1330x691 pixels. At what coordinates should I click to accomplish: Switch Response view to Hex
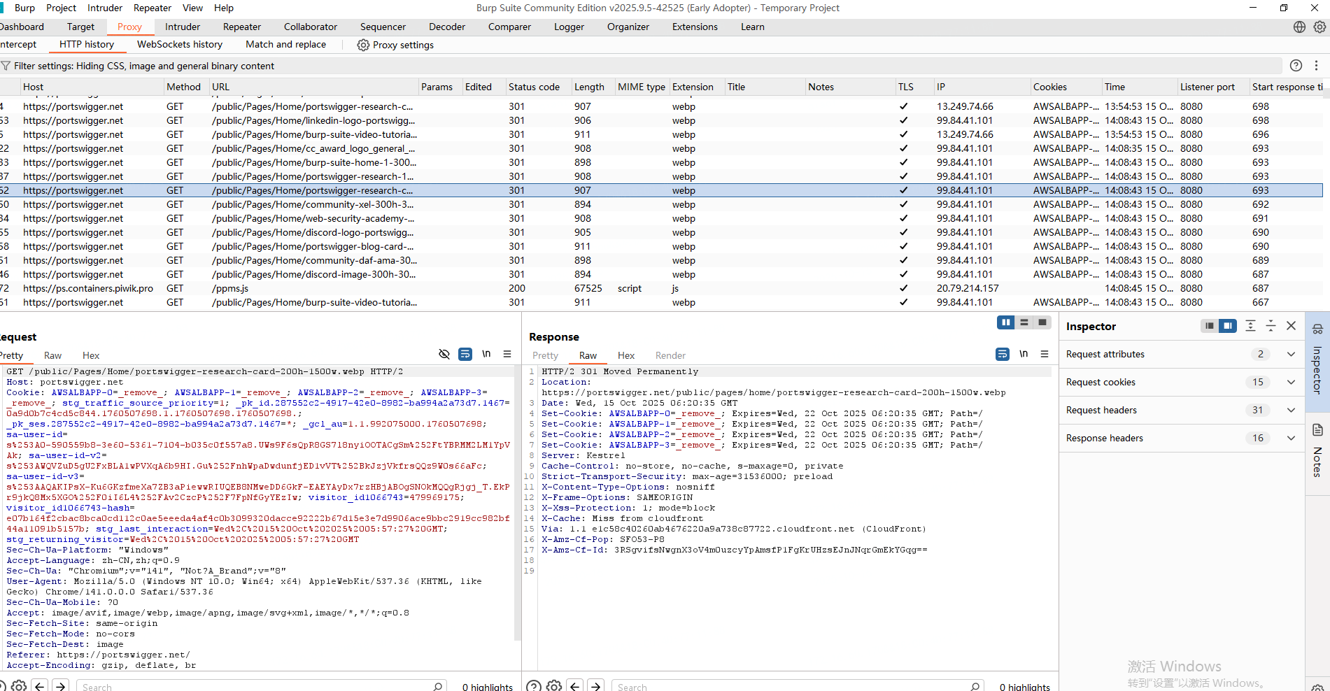626,355
